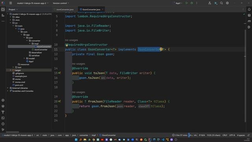
Task: Open the Version control dropdown
Action: click(x=61, y=3)
